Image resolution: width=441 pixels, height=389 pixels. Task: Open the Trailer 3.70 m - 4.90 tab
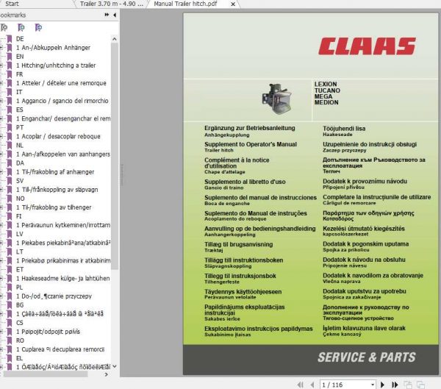coord(112,4)
